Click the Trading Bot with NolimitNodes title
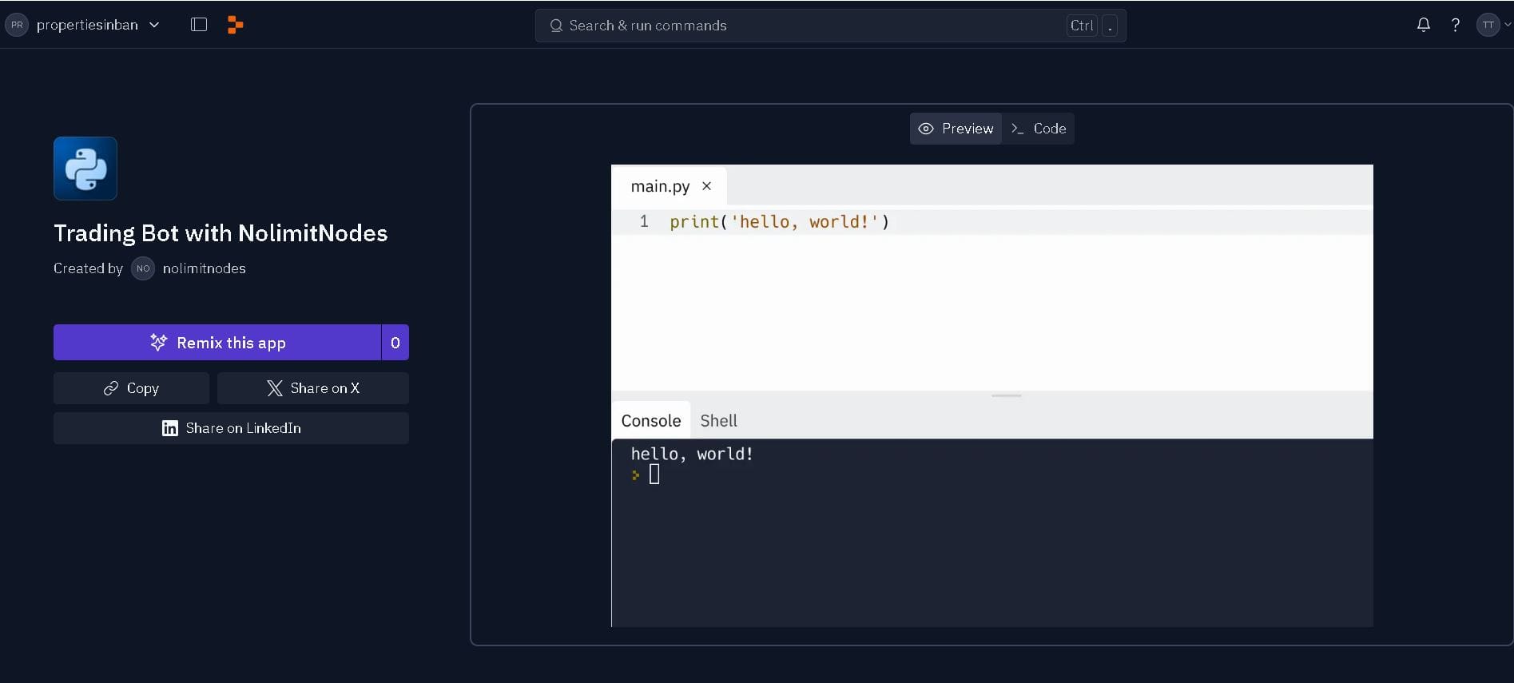This screenshot has width=1514, height=683. pos(221,233)
